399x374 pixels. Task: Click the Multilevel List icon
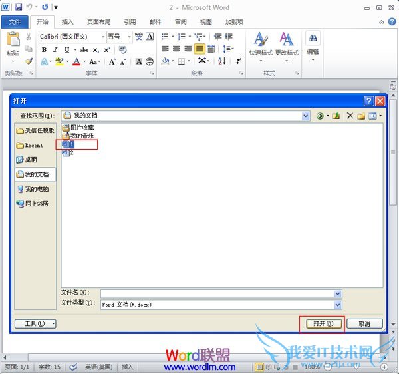(x=198, y=37)
